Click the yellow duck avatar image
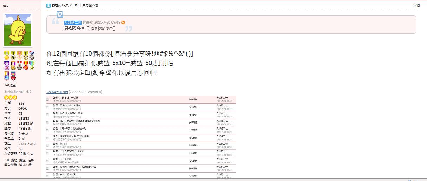The image size is (427, 181). [x=18, y=30]
